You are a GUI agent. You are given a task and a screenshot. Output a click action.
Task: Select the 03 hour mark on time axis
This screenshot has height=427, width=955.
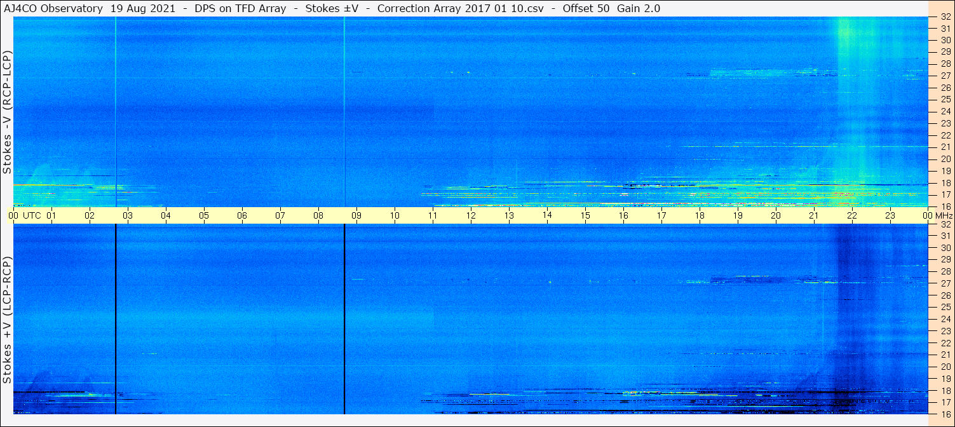coord(128,215)
